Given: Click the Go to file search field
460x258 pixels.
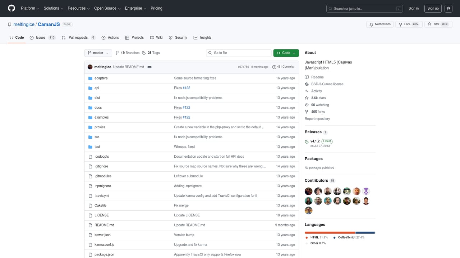Looking at the screenshot, I should [x=238, y=53].
